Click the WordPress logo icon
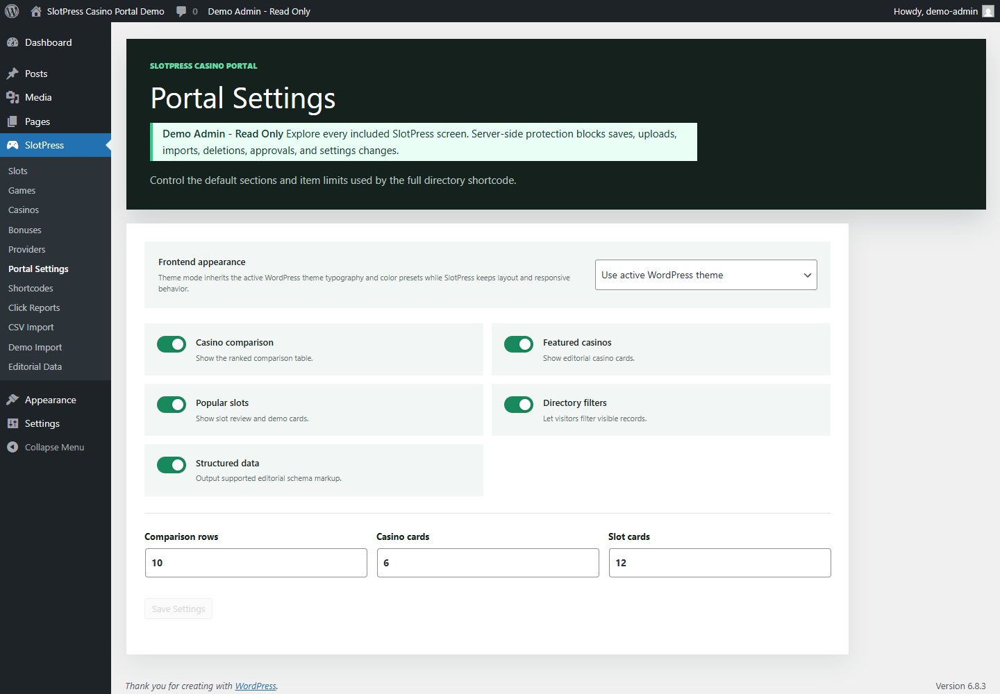 [x=12, y=11]
